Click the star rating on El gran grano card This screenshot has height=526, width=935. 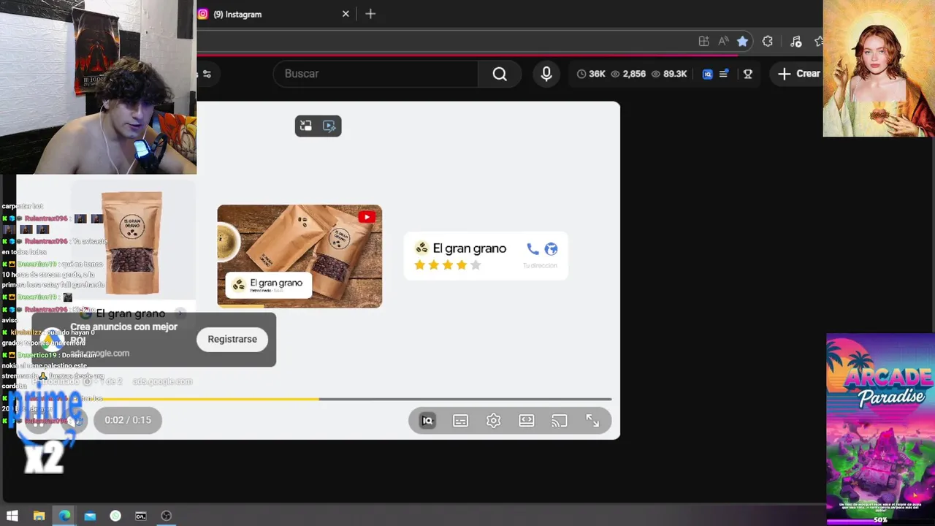pyautogui.click(x=448, y=265)
